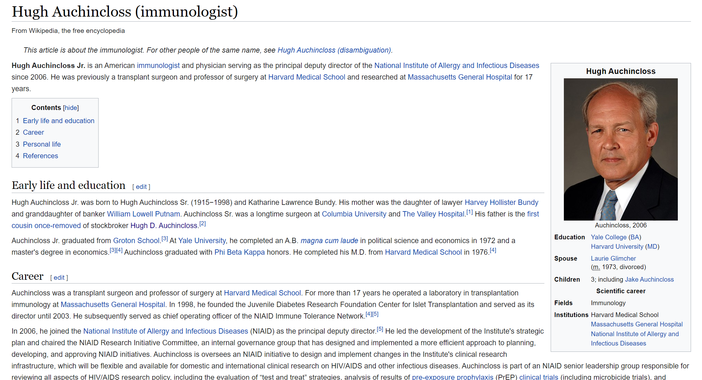The height and width of the screenshot is (380, 702).
Task: Select the 'Auchincloss, 2006' photo caption
Action: click(x=621, y=225)
